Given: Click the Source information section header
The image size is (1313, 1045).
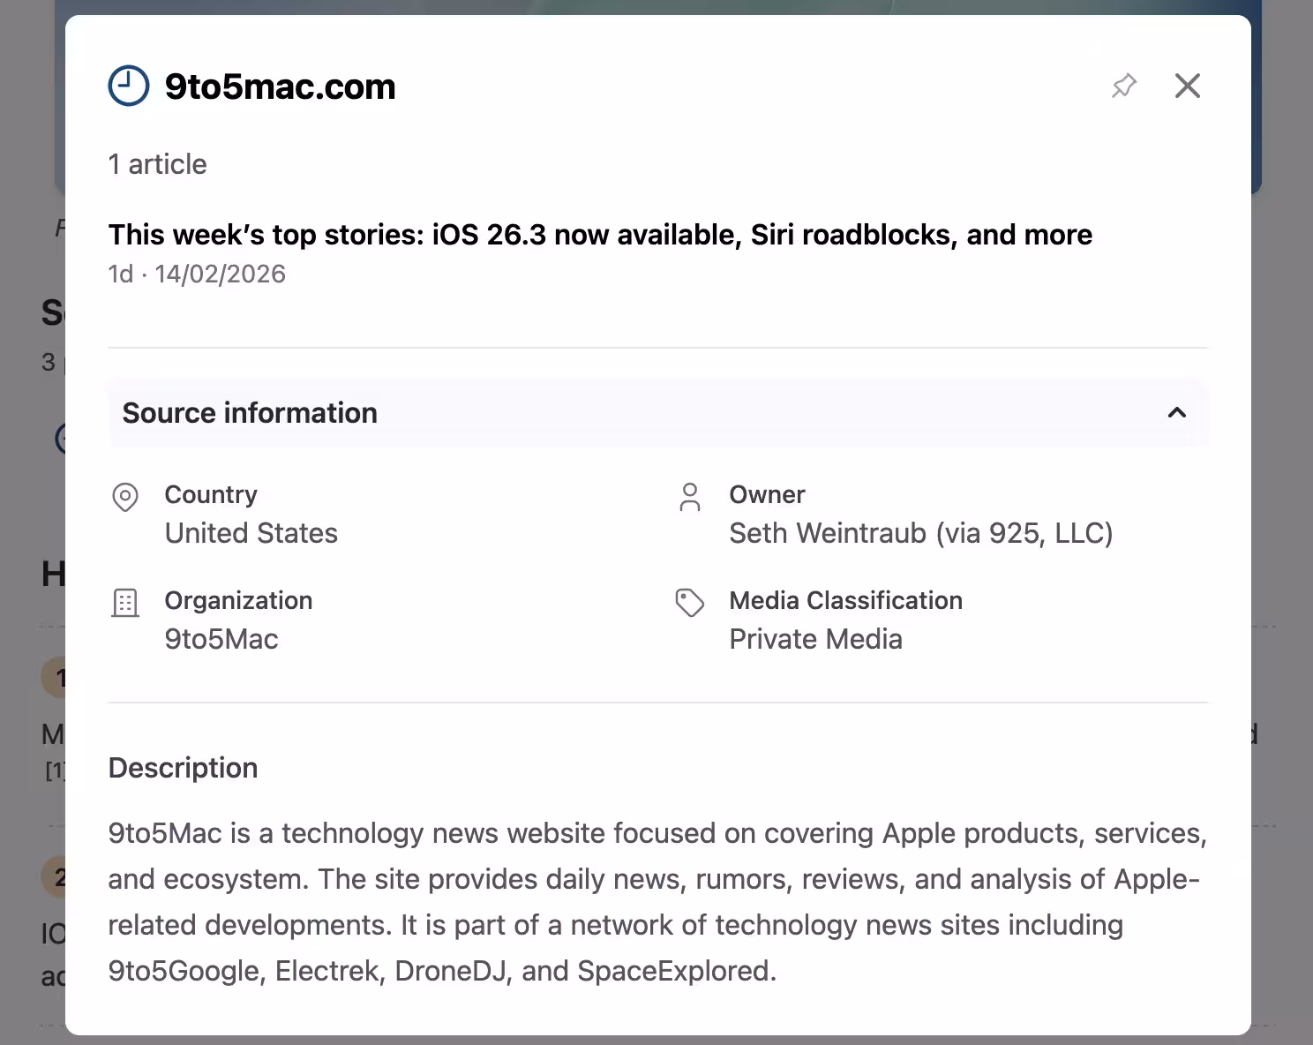Looking at the screenshot, I should [x=250, y=413].
